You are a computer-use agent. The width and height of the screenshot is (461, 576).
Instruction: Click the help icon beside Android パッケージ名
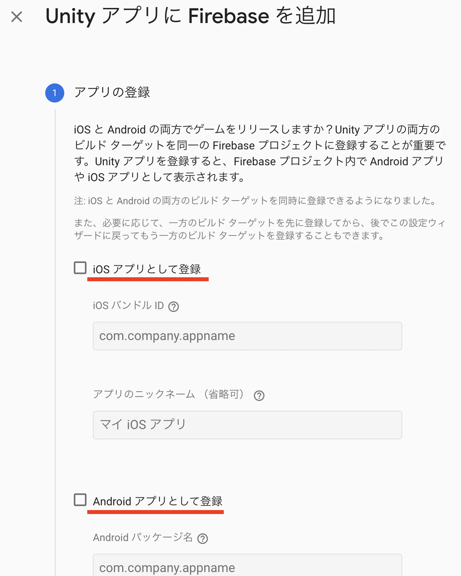203,538
